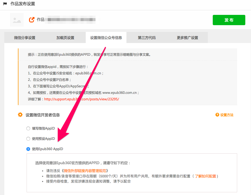Image resolution: width=251 pixels, height=195 pixels.
Task: Switch to the 微信分享设置 tab
Action: pos(25,38)
